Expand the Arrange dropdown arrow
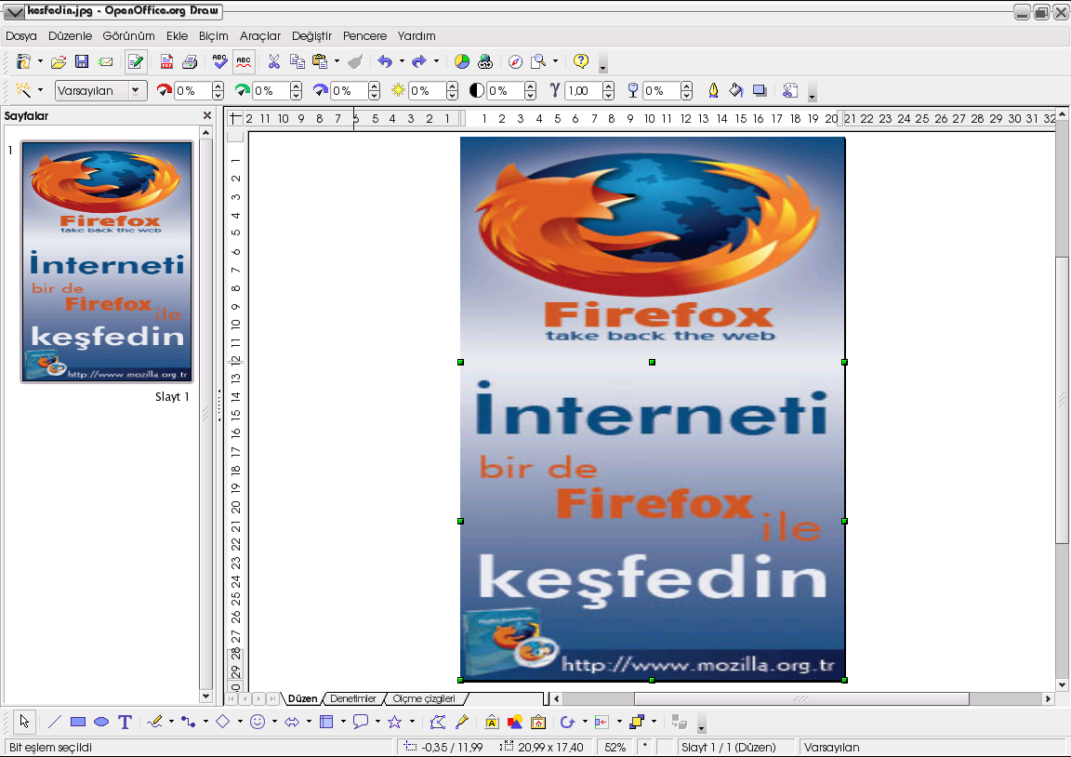Screen dimensions: 1071x757 (654, 721)
